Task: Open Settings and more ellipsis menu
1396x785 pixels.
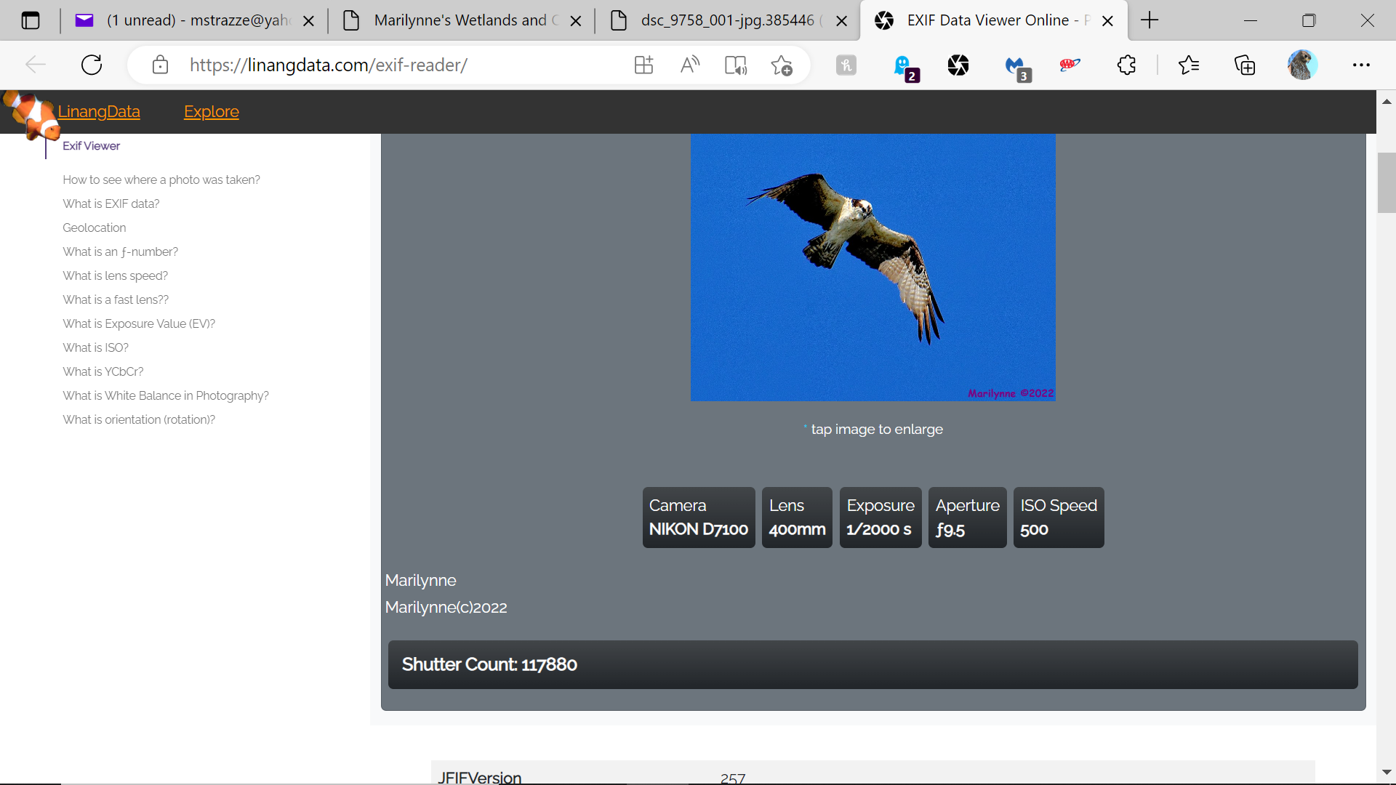Action: (x=1361, y=65)
